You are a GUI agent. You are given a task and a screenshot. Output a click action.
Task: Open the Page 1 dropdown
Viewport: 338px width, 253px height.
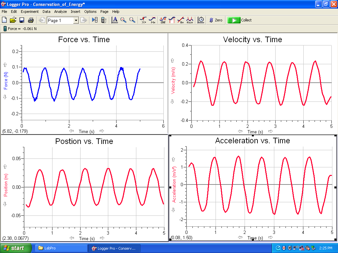pyautogui.click(x=76, y=20)
